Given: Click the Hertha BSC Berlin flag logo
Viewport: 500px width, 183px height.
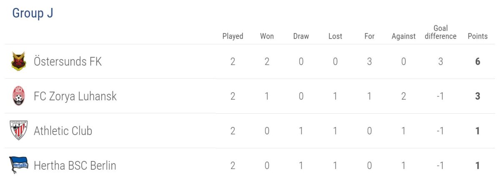Looking at the screenshot, I should click(18, 165).
